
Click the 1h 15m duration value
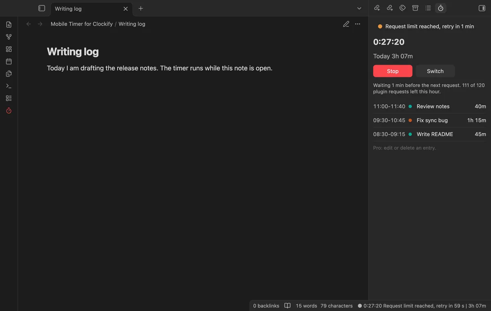[x=477, y=120]
